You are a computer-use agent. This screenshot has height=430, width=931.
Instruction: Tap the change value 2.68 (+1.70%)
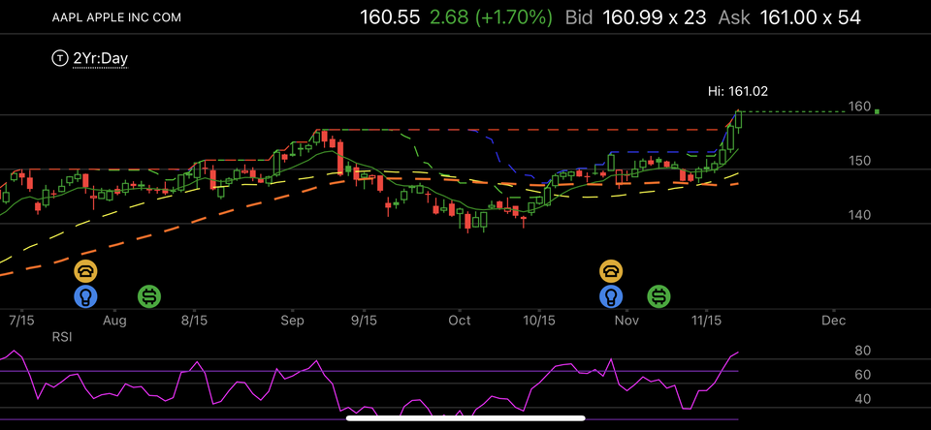491,17
